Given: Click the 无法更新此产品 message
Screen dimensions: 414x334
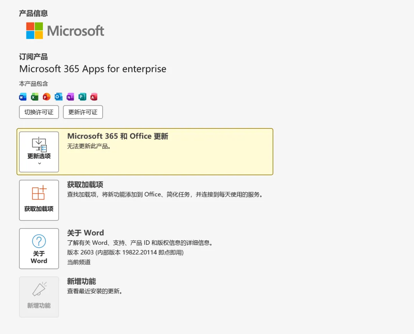Looking at the screenshot, I should coord(89,146).
